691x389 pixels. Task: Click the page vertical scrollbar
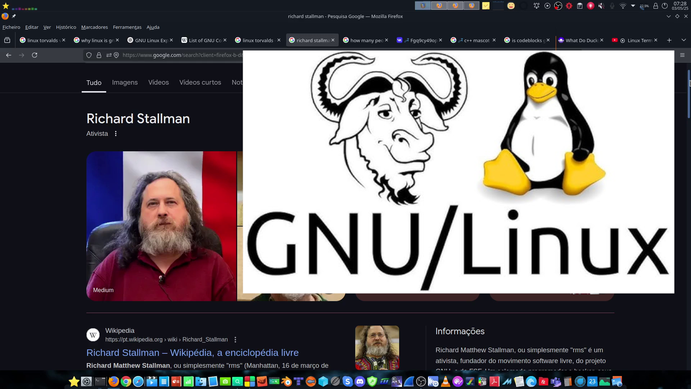tap(689, 94)
